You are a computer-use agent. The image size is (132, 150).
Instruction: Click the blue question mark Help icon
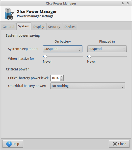(x=9, y=144)
